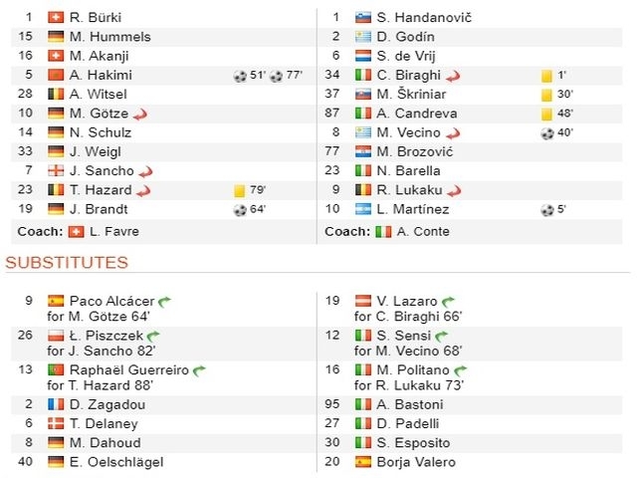Viewport: 637px width, 478px height.
Task: Open E. Oelschlägel's player entry
Action: tap(116, 462)
